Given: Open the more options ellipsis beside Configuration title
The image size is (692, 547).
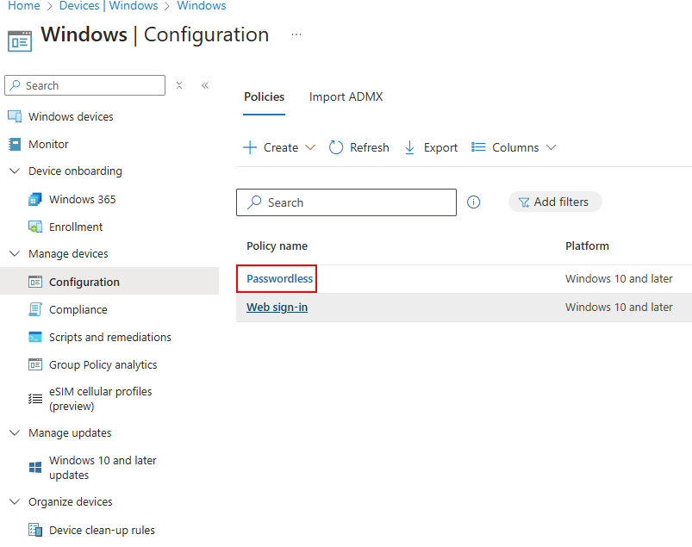Looking at the screenshot, I should pos(296,34).
